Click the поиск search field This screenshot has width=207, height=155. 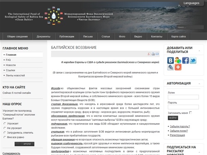pyautogui.click(x=190, y=27)
